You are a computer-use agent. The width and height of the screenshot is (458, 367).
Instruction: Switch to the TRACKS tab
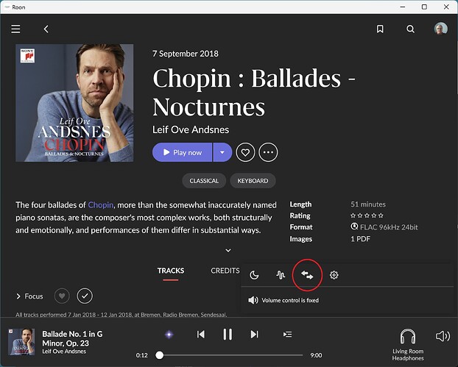(x=171, y=271)
